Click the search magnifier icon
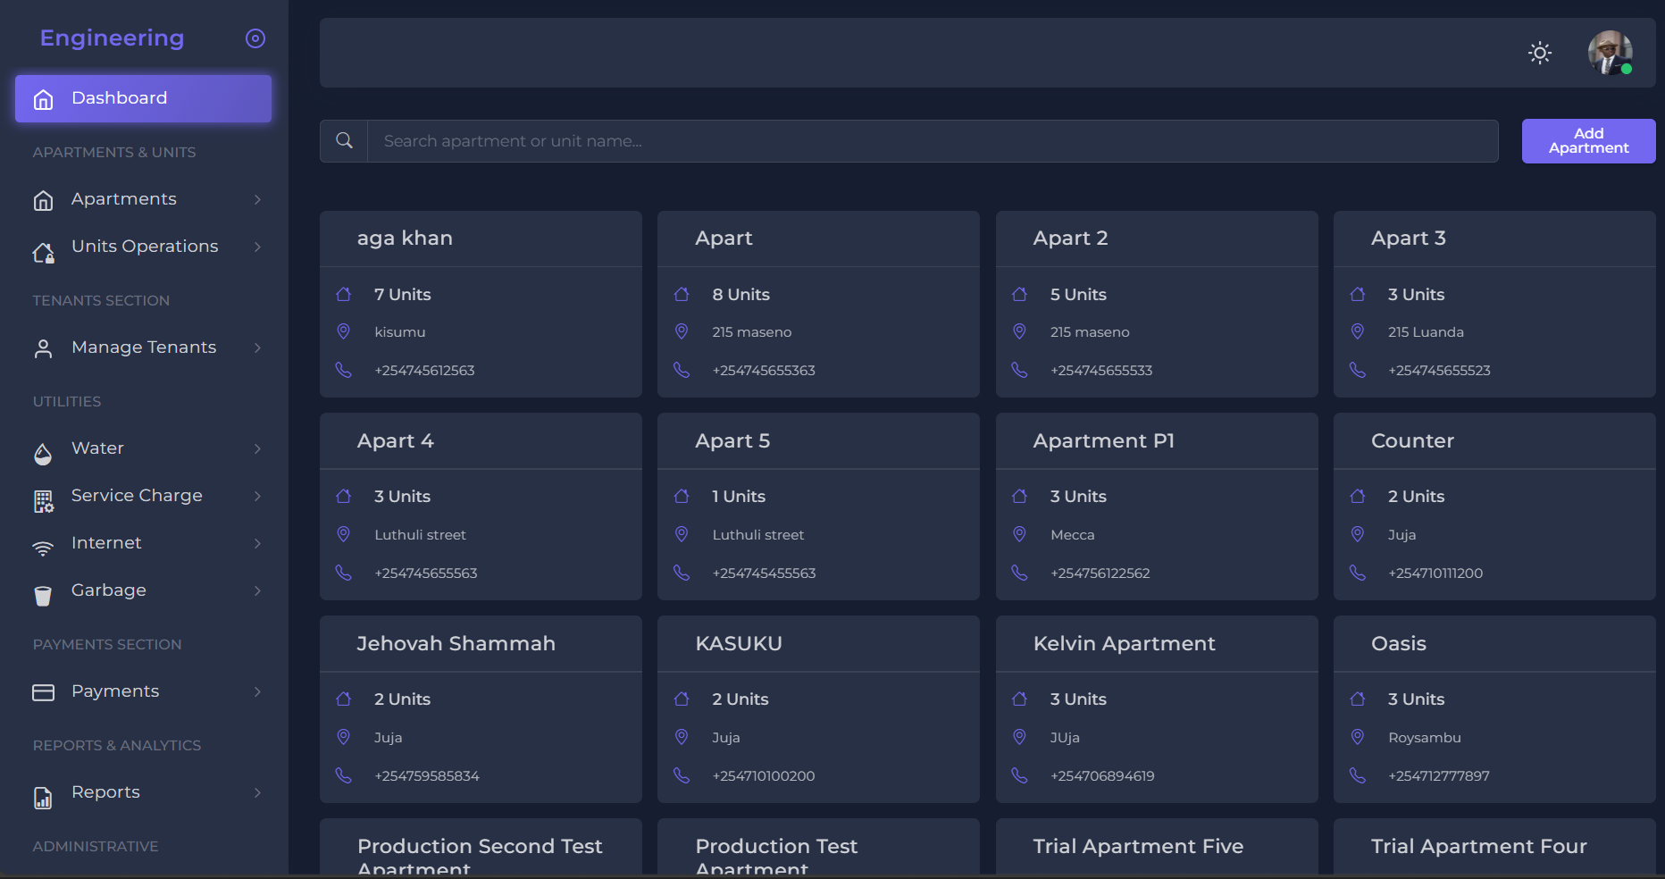 pos(344,141)
